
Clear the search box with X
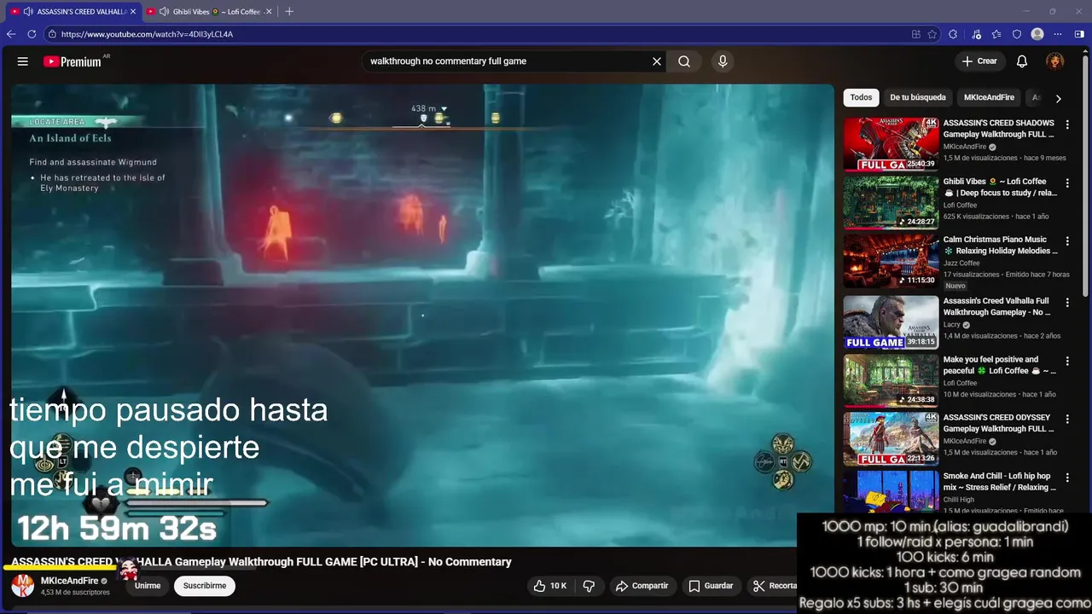point(657,61)
